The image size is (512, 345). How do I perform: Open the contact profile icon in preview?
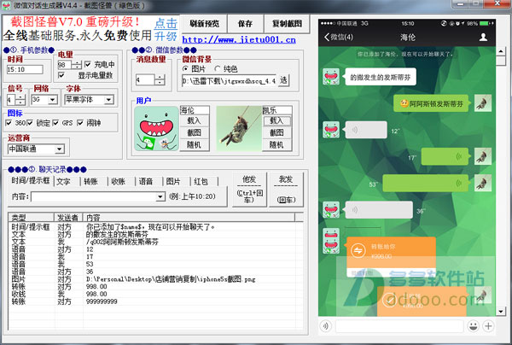(483, 37)
